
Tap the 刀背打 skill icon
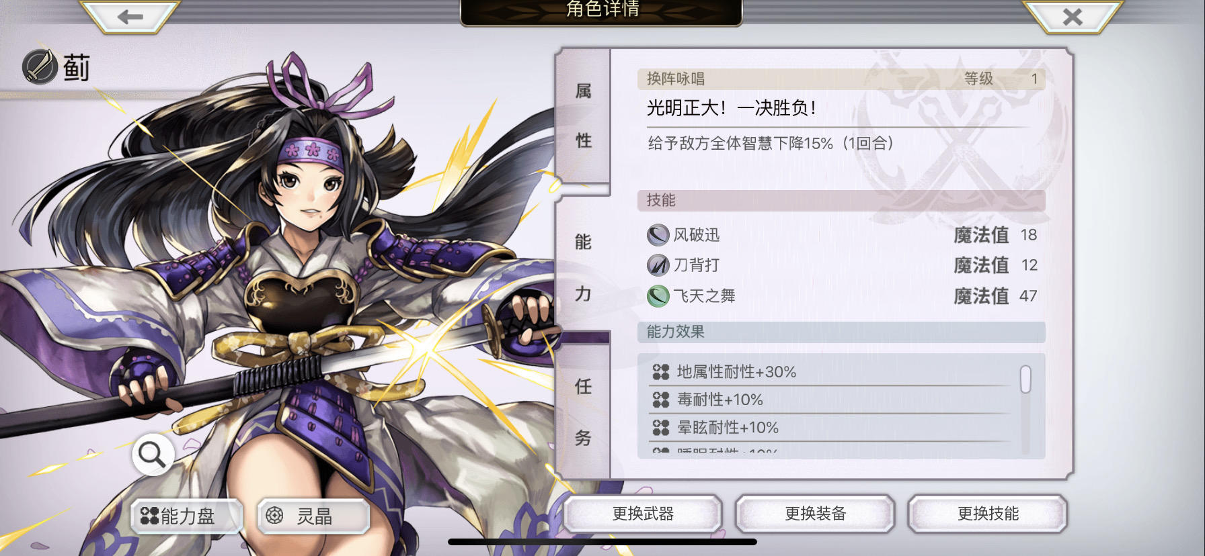pyautogui.click(x=658, y=265)
